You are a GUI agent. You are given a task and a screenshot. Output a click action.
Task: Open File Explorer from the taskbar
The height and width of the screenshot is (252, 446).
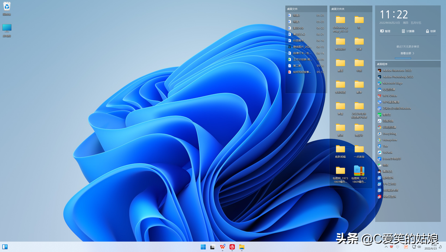(x=242, y=247)
